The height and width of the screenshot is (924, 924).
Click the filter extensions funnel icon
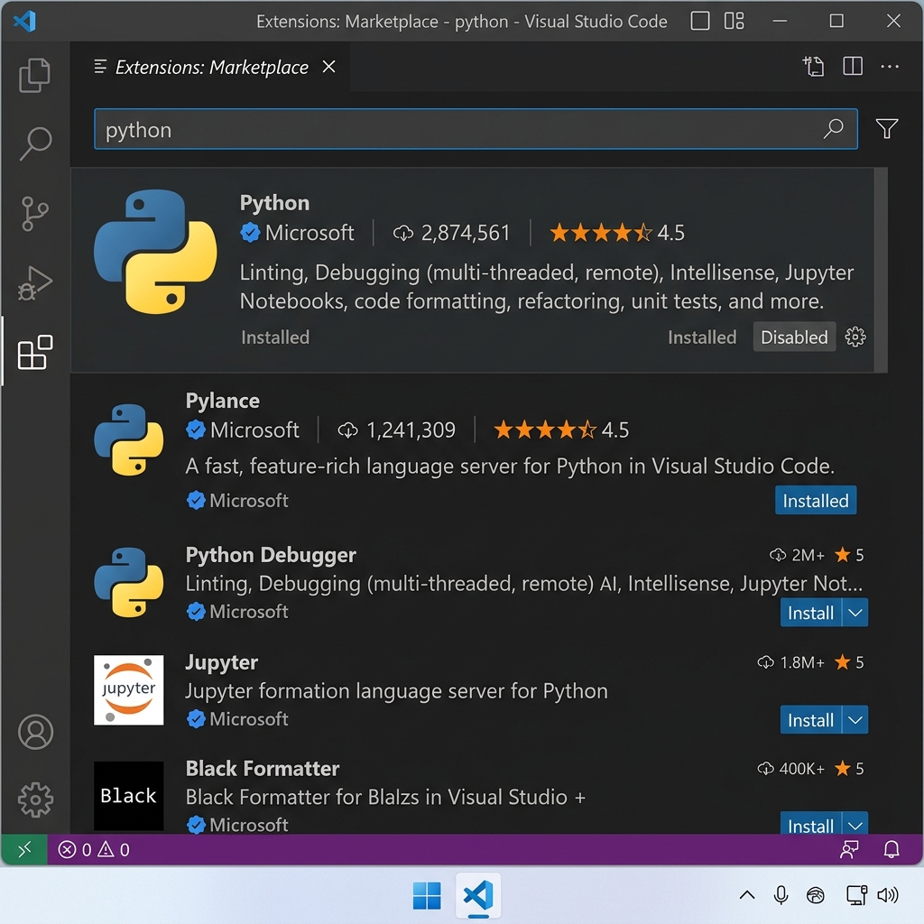tap(887, 128)
